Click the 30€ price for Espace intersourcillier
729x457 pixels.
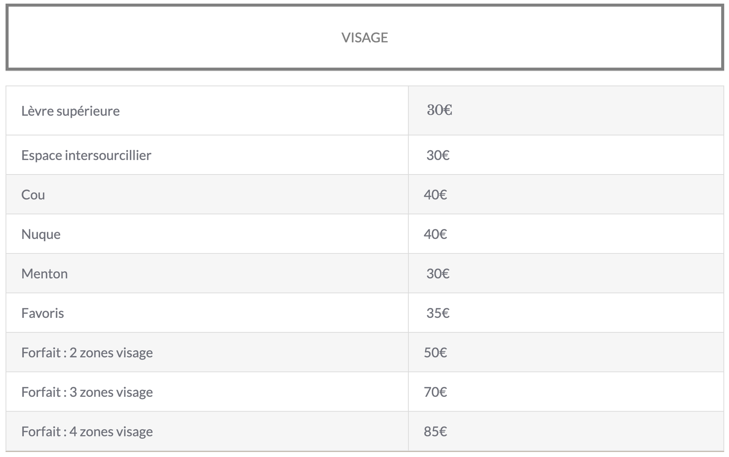tap(438, 155)
